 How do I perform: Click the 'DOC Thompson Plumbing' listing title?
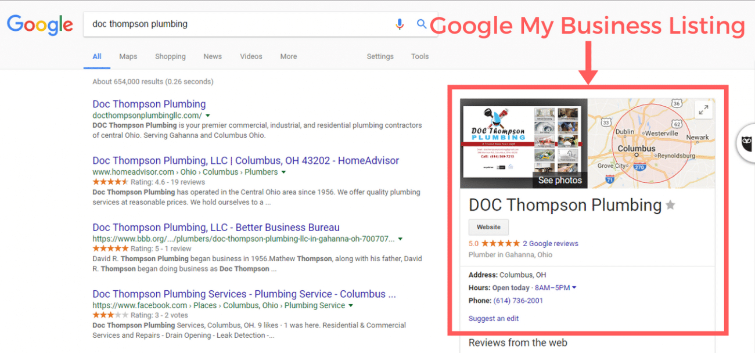click(x=565, y=205)
